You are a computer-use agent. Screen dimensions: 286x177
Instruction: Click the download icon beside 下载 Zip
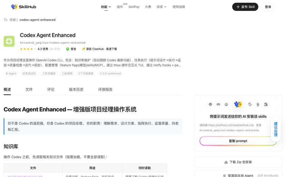tap(226, 162)
